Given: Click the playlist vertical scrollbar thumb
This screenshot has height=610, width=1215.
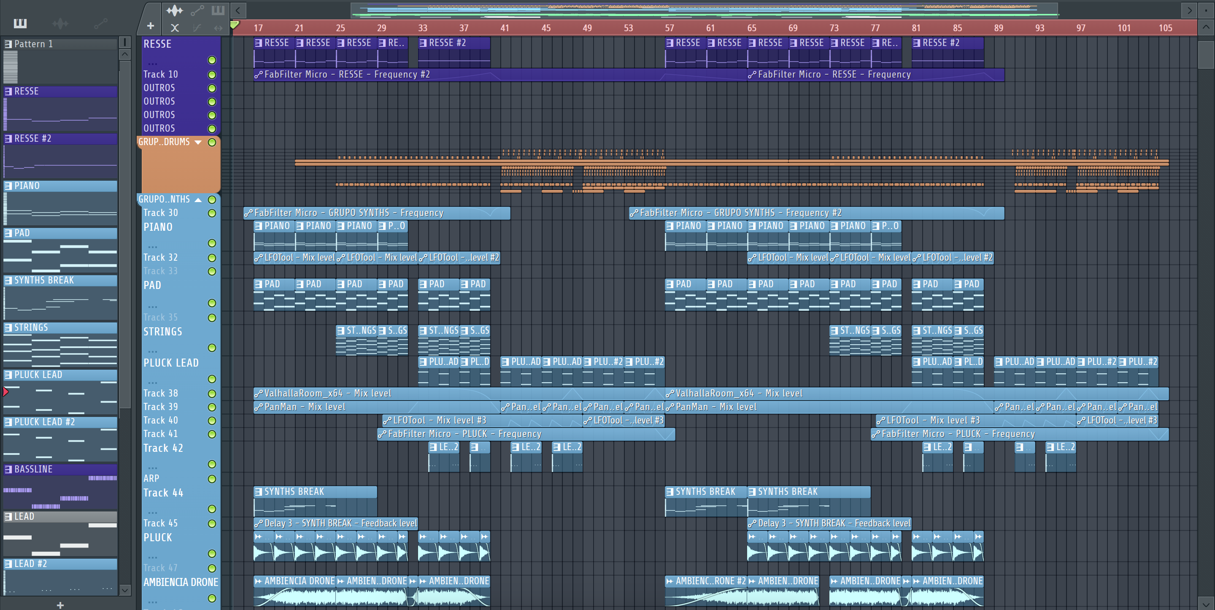Looking at the screenshot, I should [1206, 55].
